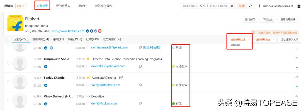Click the 下载企业 button
This screenshot has width=301, height=110.
tap(268, 19)
